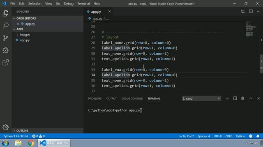
Task: Click text_apelido.grid on line 36
Action: click(138, 86)
